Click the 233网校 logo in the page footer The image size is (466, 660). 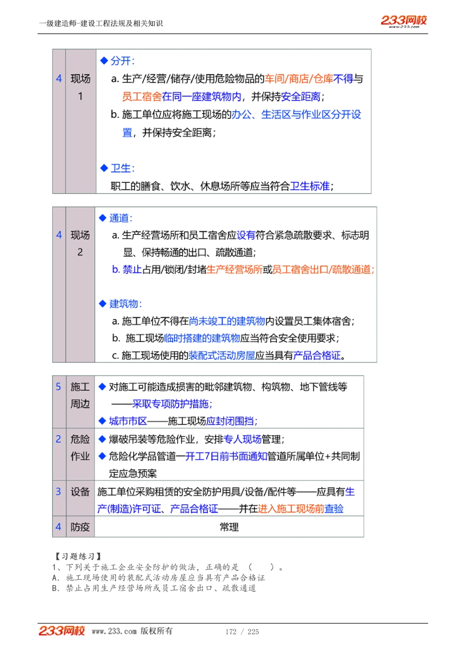coord(64,631)
